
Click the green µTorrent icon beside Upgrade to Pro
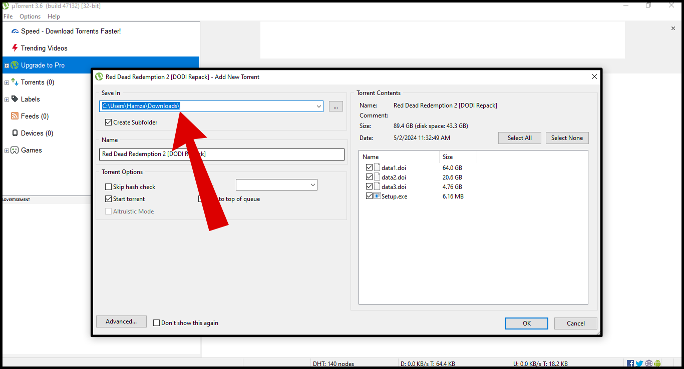(15, 65)
